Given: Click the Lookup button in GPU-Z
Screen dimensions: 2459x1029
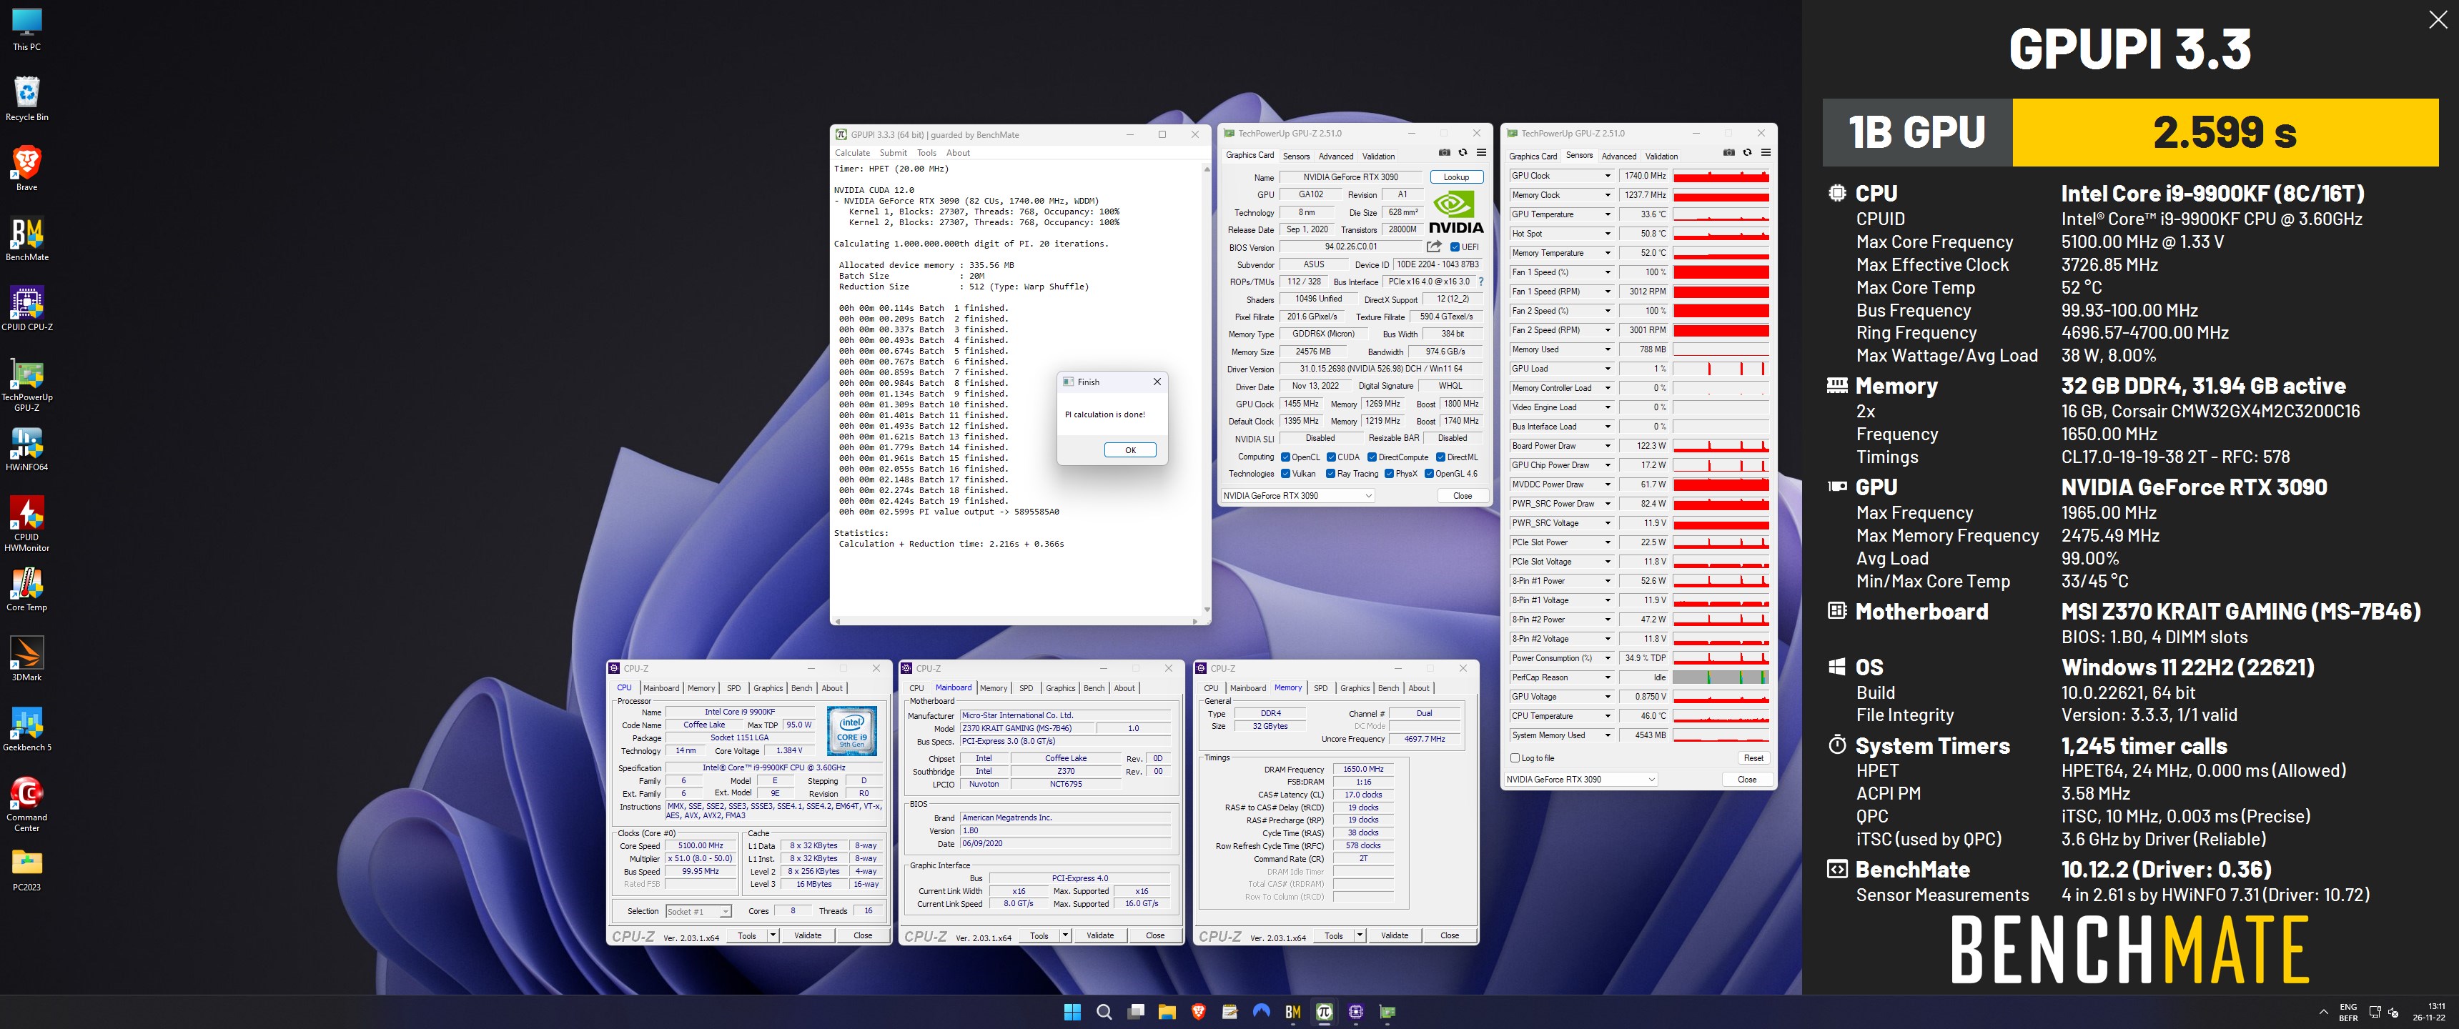Looking at the screenshot, I should pyautogui.click(x=1455, y=177).
